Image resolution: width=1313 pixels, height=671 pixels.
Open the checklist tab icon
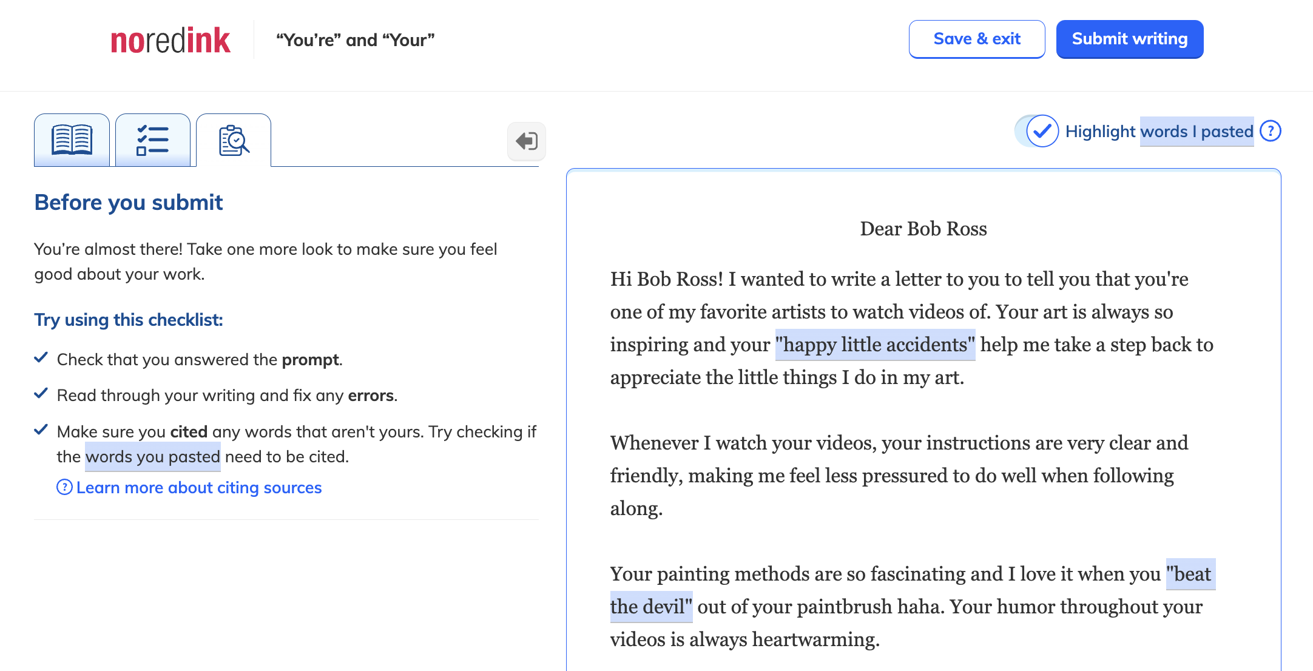click(152, 140)
